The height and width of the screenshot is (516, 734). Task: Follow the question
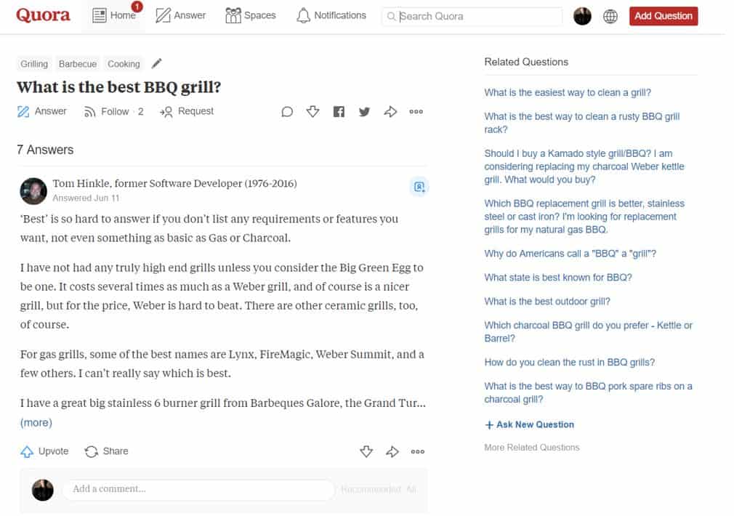click(x=113, y=111)
